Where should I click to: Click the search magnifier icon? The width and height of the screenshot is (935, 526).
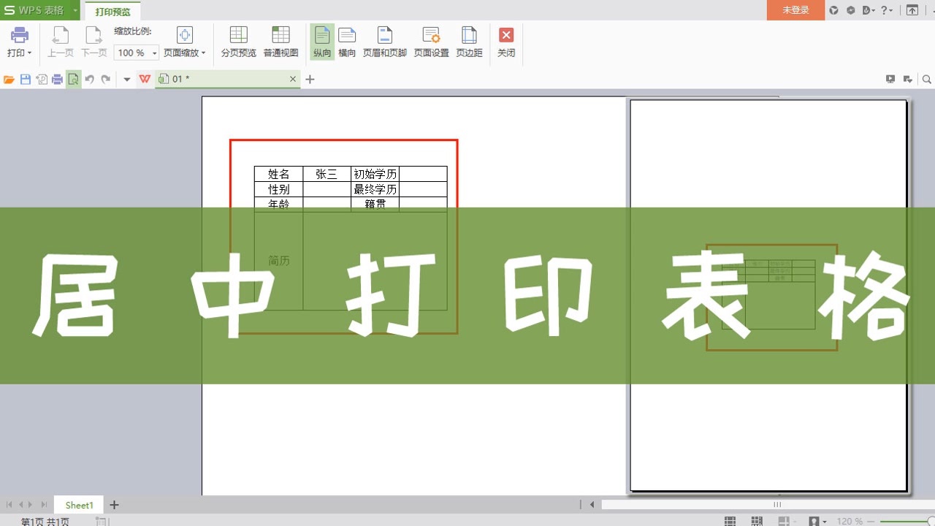click(927, 79)
